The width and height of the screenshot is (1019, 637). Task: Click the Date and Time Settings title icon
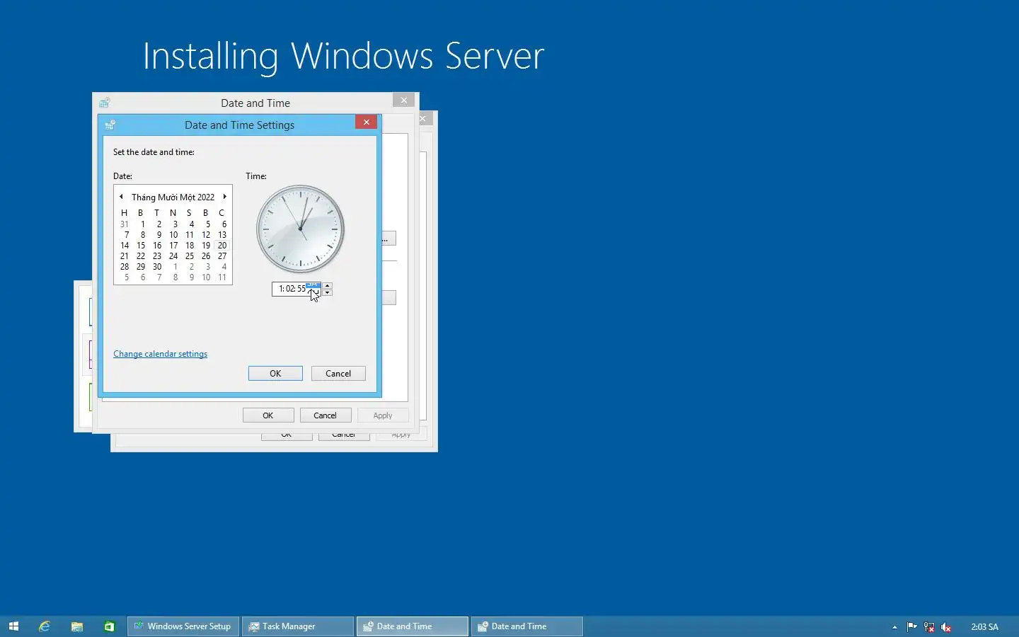click(x=110, y=125)
